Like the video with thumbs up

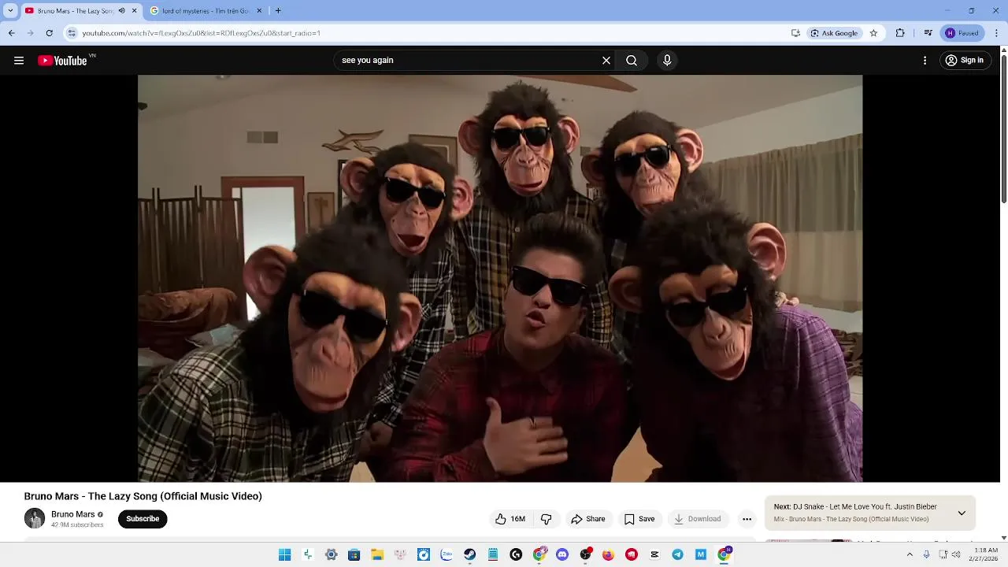(510, 519)
